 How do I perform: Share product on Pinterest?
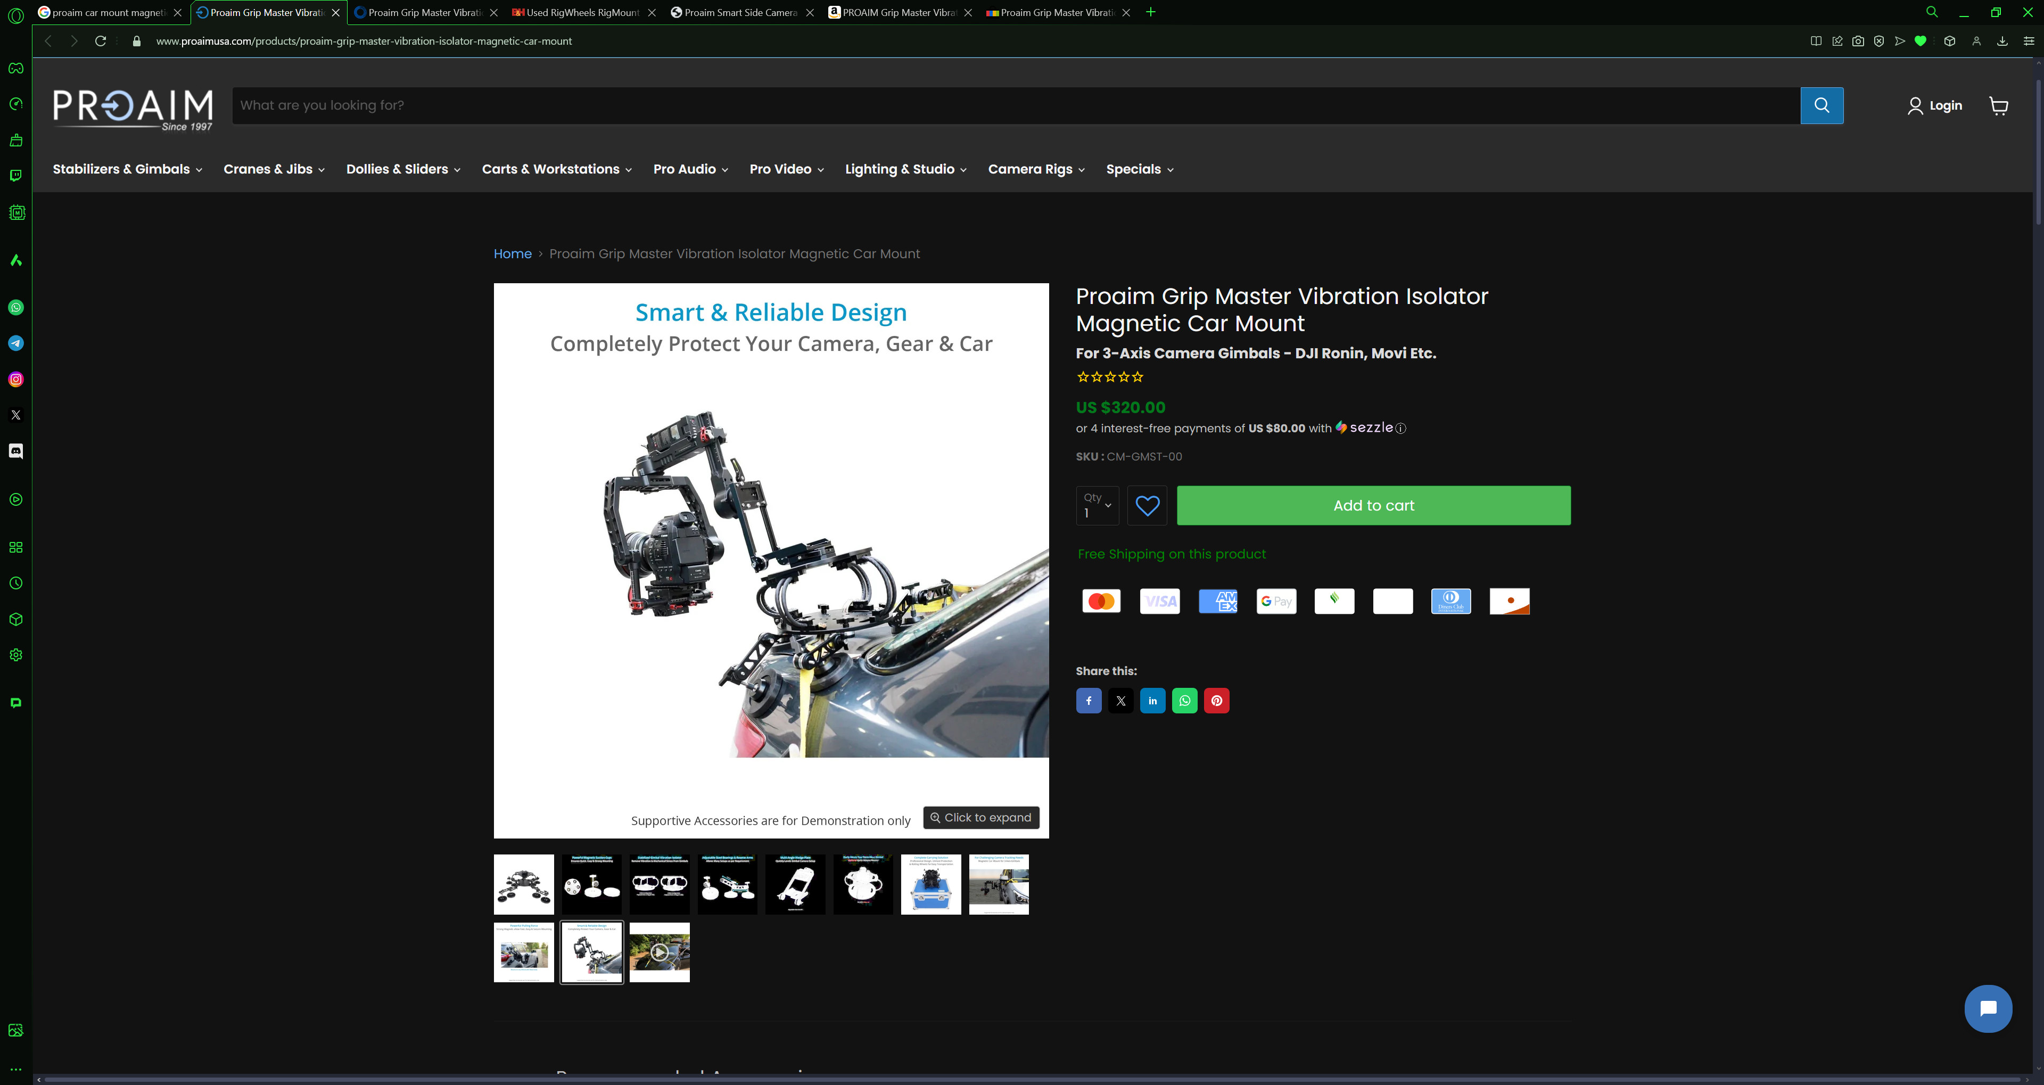pyautogui.click(x=1216, y=701)
